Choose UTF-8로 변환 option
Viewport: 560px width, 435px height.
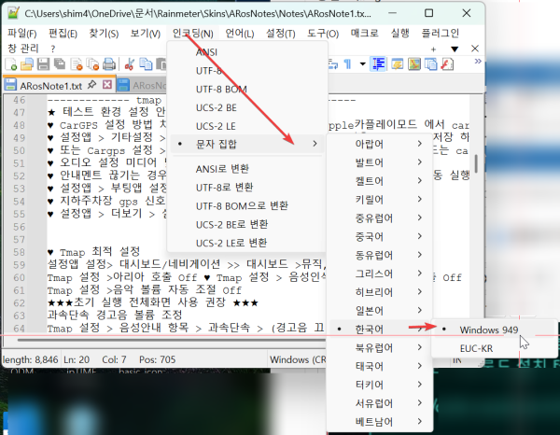pyautogui.click(x=247, y=187)
